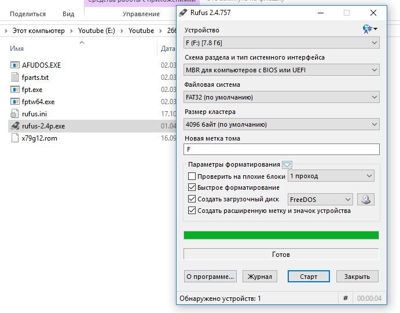Select the file name fptw64.exe

(x=38, y=102)
